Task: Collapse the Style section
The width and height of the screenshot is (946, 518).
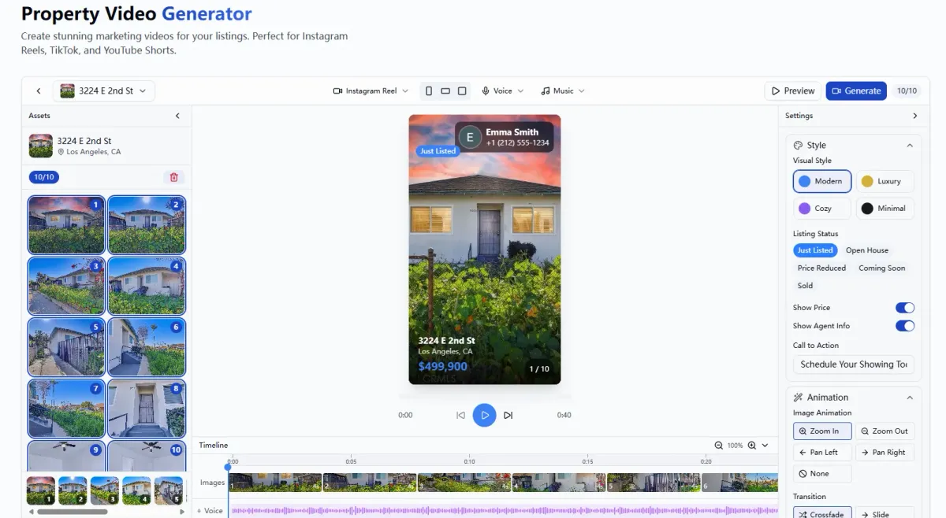Action: tap(910, 146)
